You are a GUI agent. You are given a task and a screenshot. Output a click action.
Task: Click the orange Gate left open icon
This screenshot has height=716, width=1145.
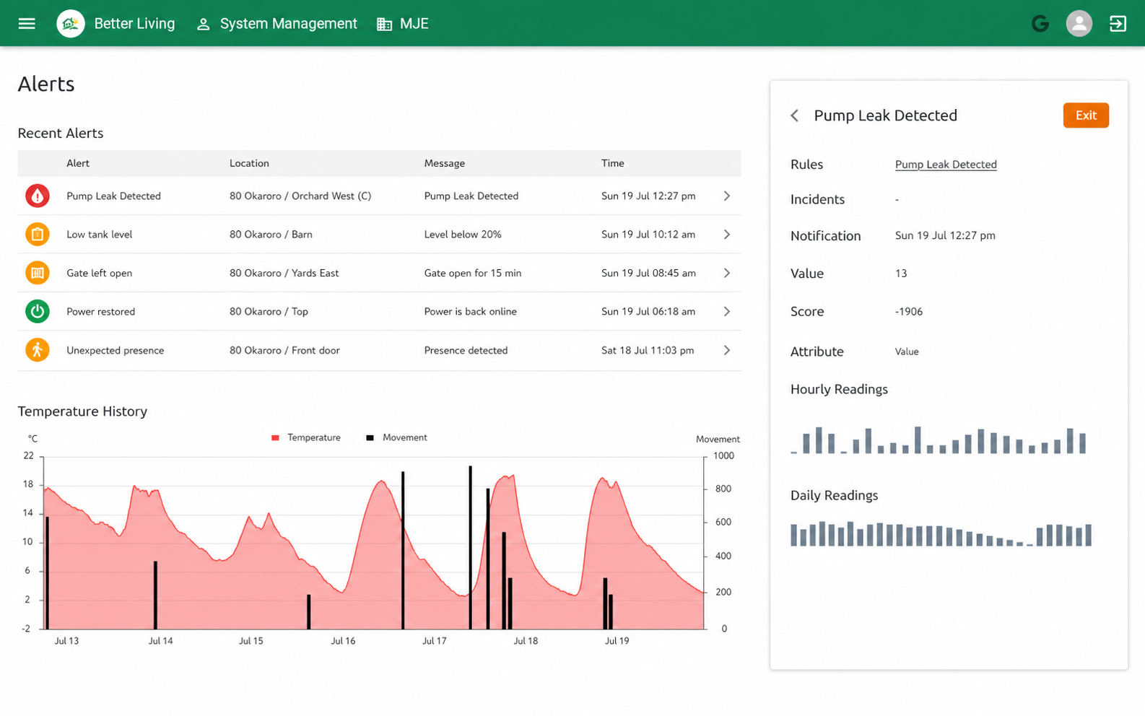(x=38, y=273)
